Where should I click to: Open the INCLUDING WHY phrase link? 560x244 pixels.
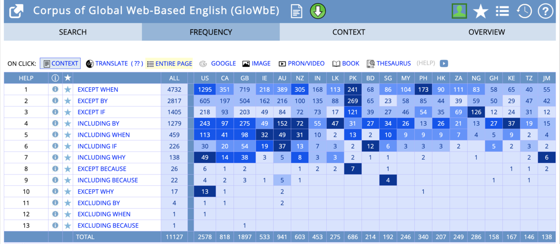tap(102, 158)
